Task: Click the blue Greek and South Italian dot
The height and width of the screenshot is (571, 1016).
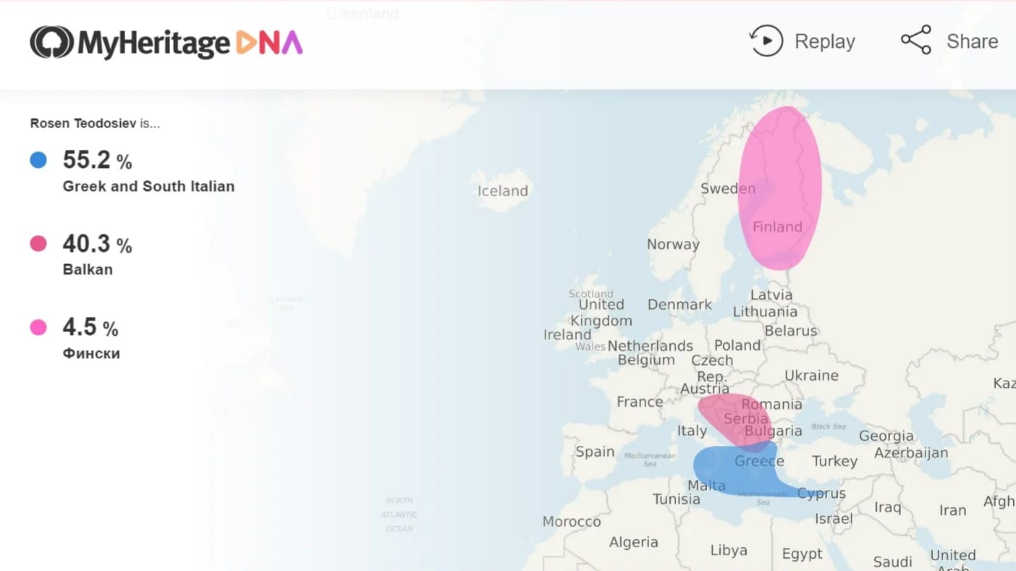Action: (x=38, y=160)
